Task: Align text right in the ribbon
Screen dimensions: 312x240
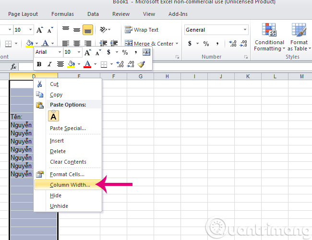Action: point(88,43)
